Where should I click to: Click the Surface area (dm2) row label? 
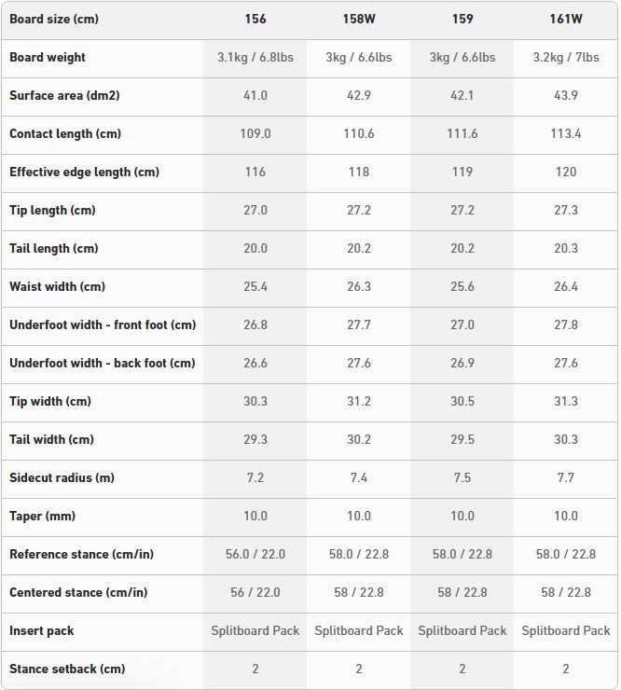(64, 95)
